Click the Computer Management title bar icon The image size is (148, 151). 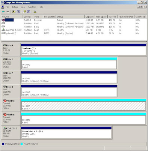(2, 2)
